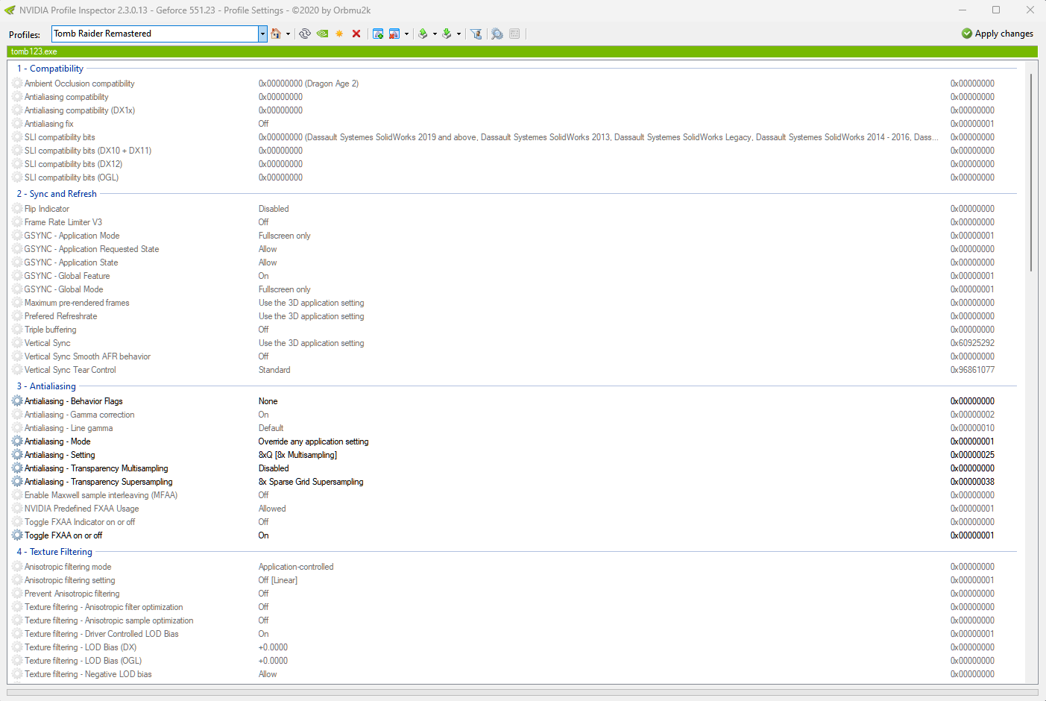The height and width of the screenshot is (701, 1046).
Task: Select the tomb123.exe application entry
Action: tap(34, 51)
